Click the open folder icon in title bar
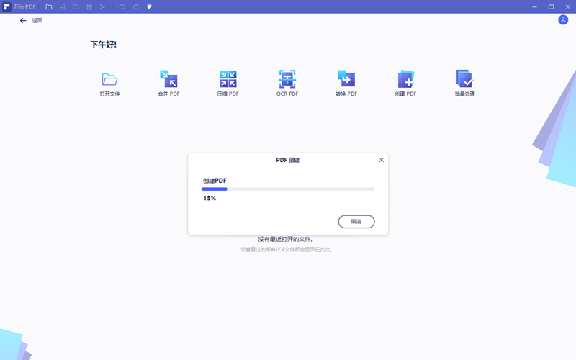This screenshot has width=576, height=360. pyautogui.click(x=49, y=6)
